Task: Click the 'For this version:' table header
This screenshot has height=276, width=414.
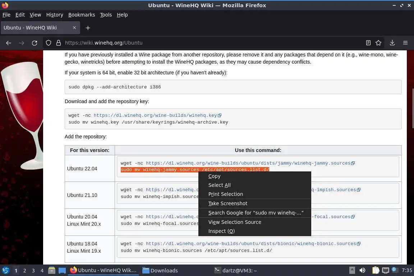Action: pos(90,150)
